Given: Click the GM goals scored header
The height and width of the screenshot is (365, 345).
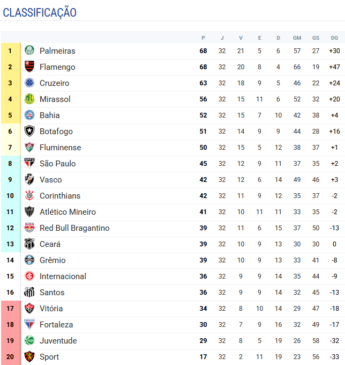Looking at the screenshot, I should (x=297, y=38).
